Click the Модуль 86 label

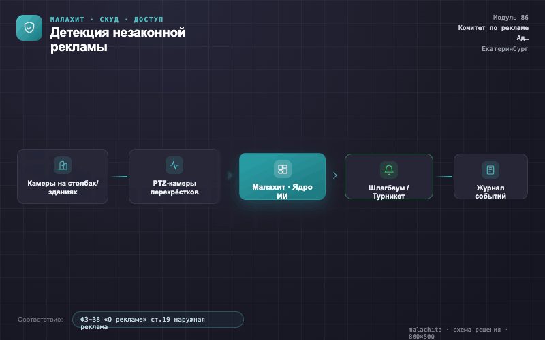pos(510,18)
